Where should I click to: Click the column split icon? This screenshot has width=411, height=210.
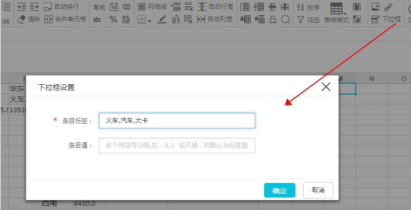click(x=285, y=7)
